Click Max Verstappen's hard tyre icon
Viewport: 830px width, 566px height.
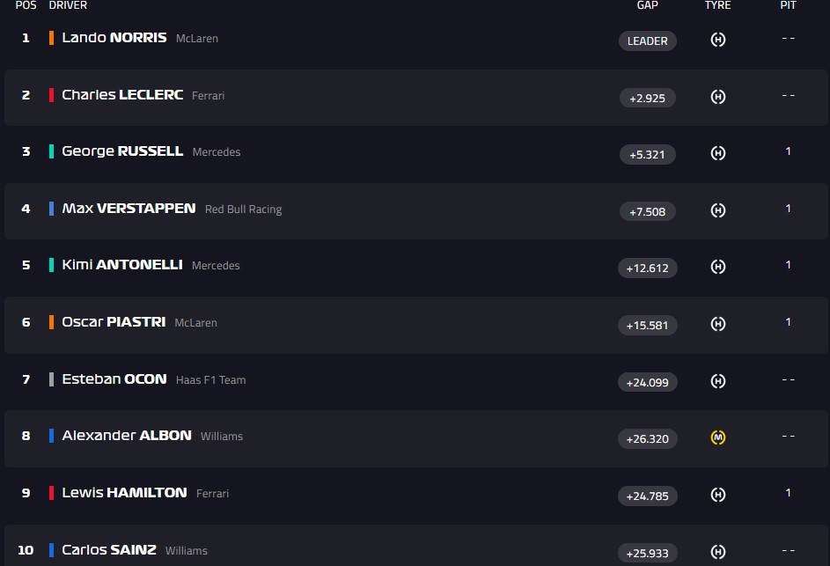click(718, 210)
